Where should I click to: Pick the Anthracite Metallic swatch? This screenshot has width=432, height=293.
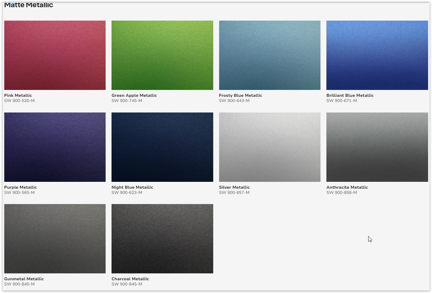tap(377, 147)
